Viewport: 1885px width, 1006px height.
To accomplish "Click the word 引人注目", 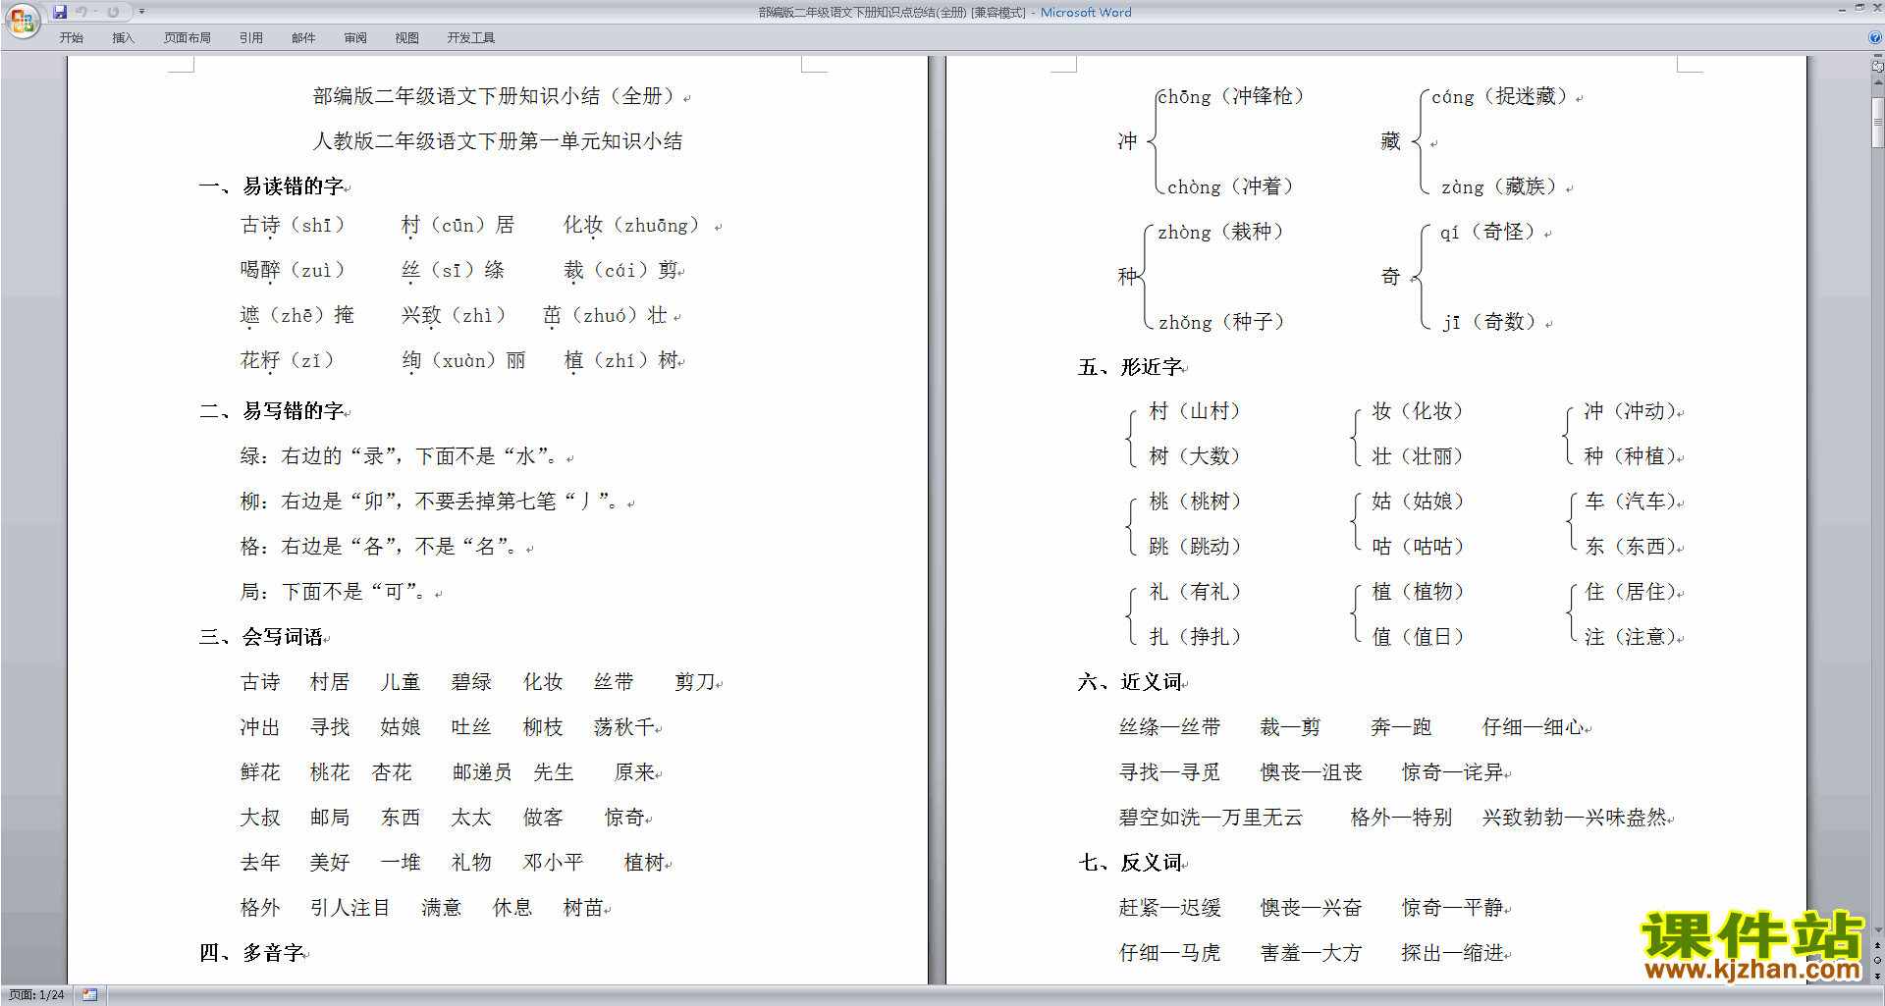I will [350, 908].
